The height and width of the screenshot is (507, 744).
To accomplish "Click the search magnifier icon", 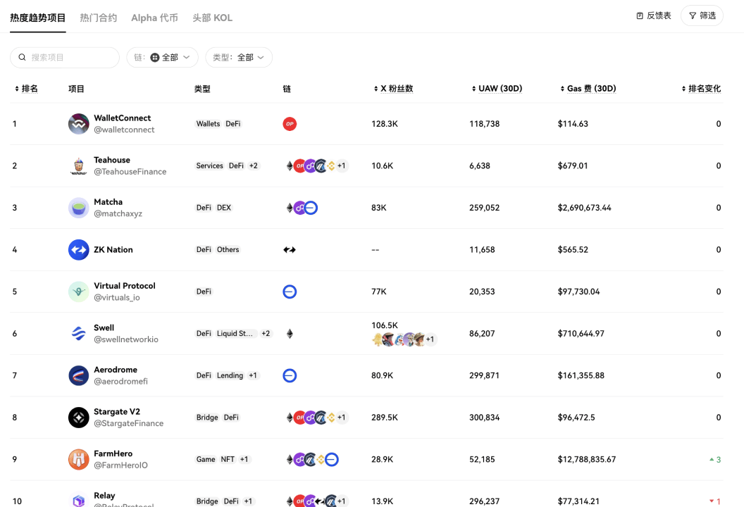I will 22,57.
